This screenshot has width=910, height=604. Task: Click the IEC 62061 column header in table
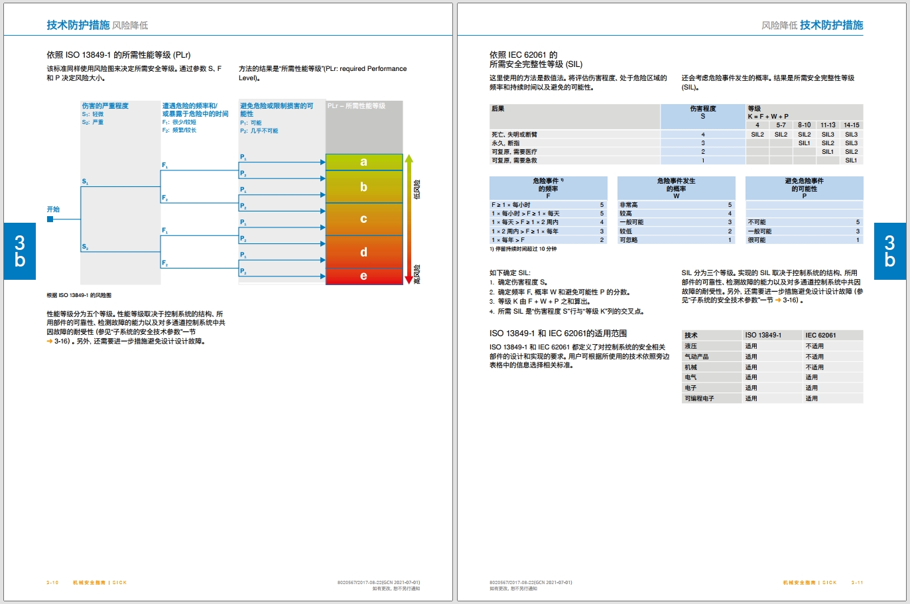(x=820, y=335)
